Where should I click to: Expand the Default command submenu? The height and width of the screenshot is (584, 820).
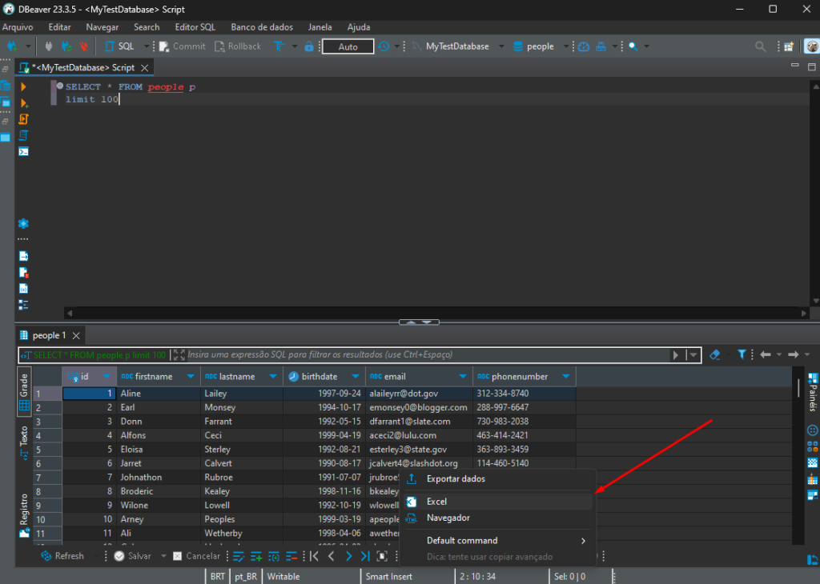point(498,541)
